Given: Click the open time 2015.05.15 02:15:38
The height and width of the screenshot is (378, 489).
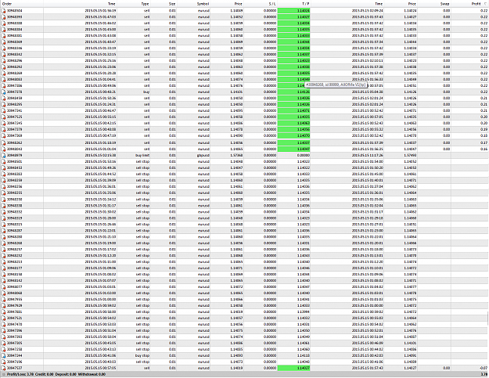Looking at the screenshot, I should coord(100,155).
